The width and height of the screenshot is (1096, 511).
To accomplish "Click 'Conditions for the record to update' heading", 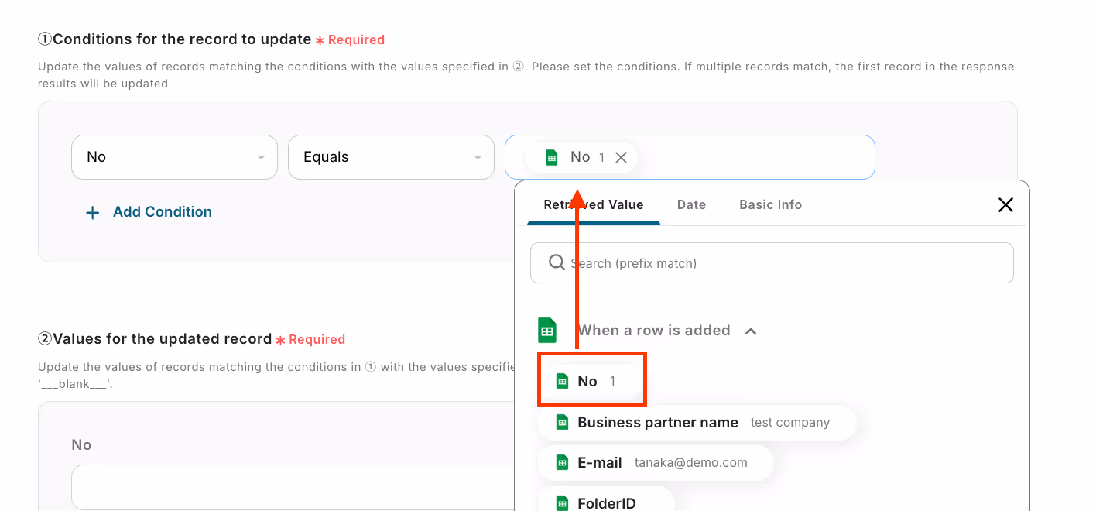I will (174, 39).
